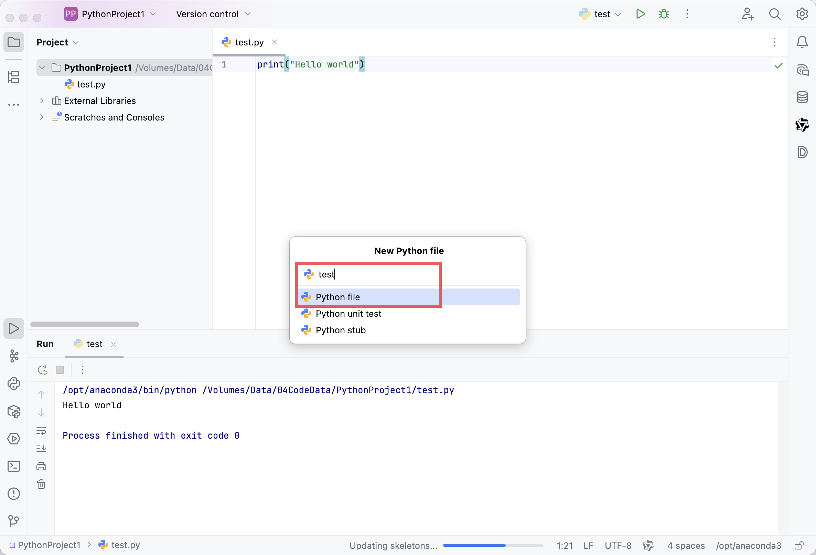Expand External Libraries node
Image resolution: width=816 pixels, height=555 pixels.
(42, 101)
